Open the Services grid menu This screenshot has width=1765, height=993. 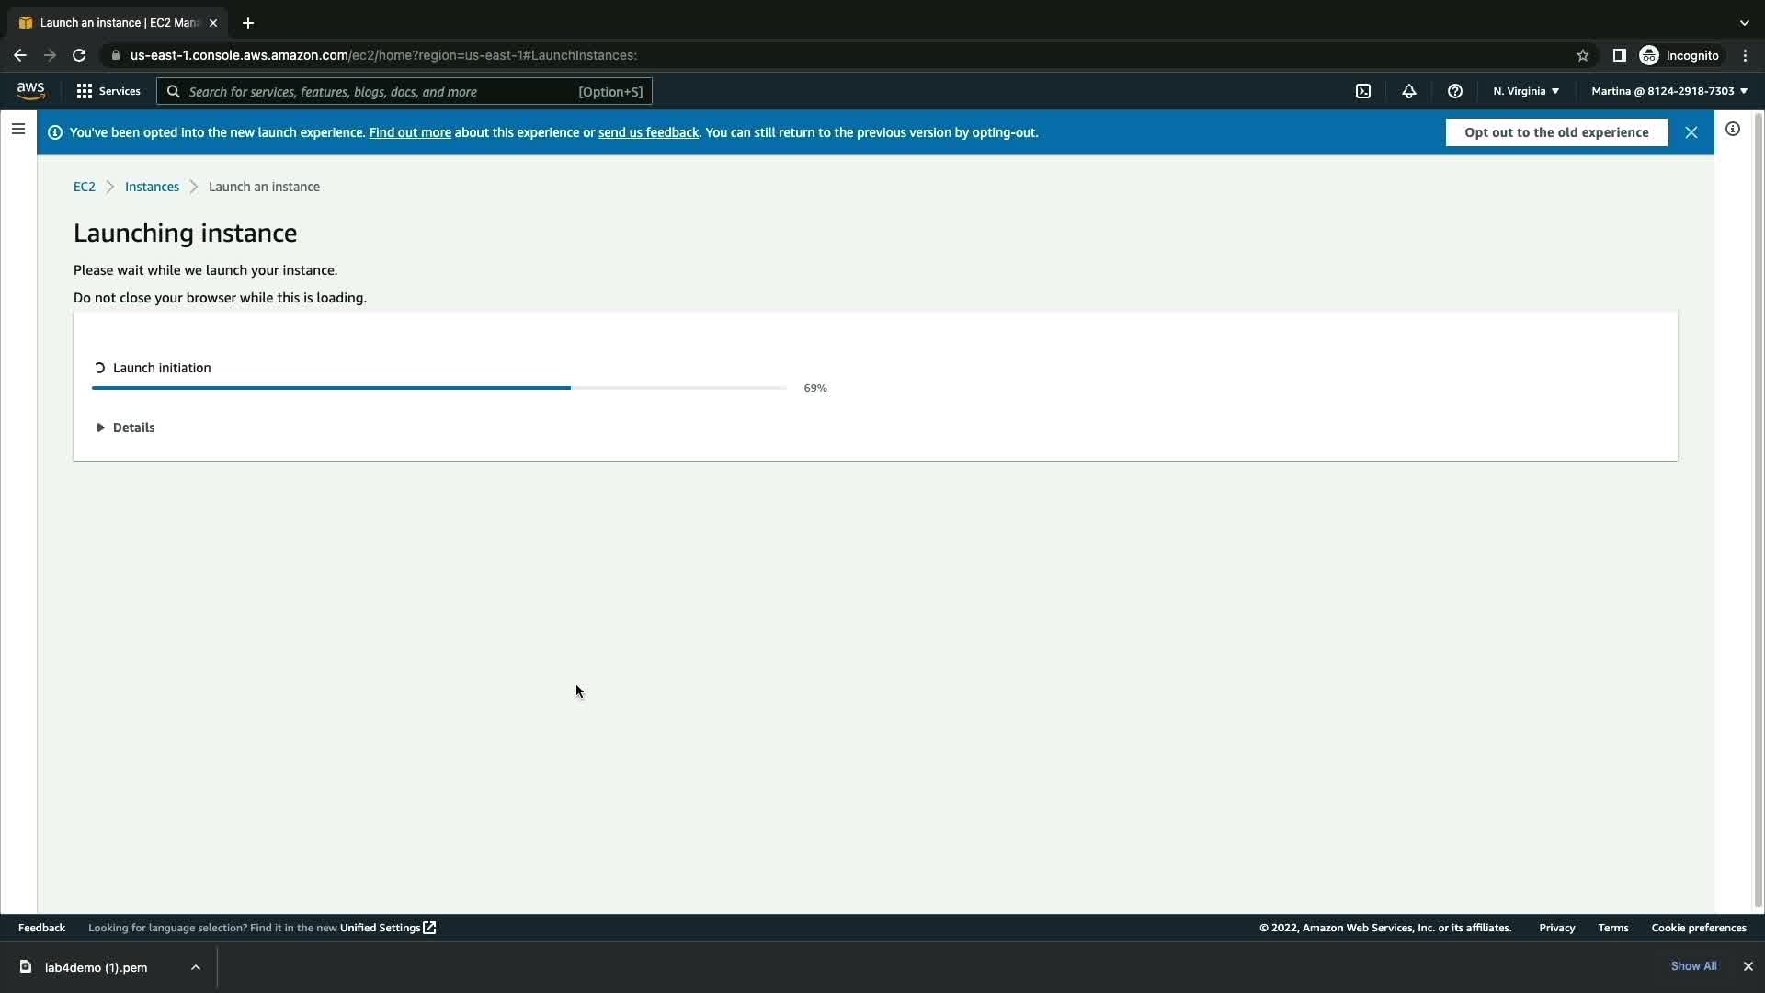point(108,91)
